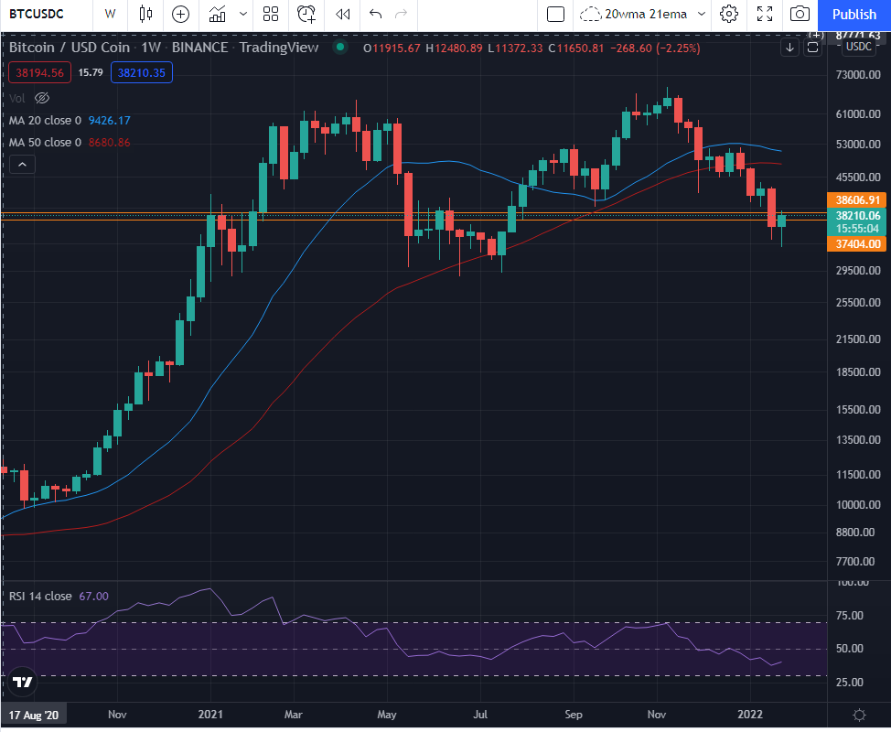This screenshot has height=732, width=891.
Task: Click the Vol label in the legend
Action: click(17, 98)
